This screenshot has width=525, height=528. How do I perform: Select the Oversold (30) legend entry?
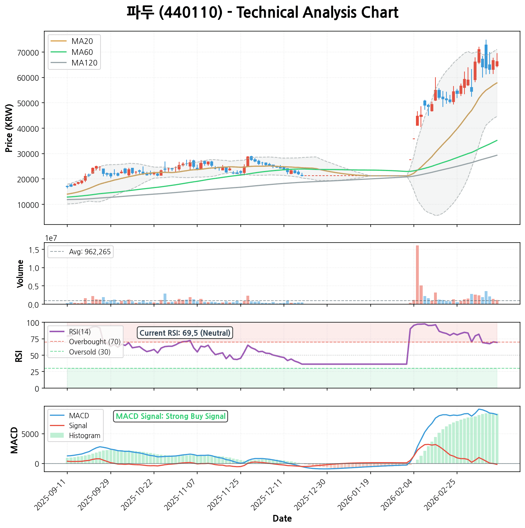(90, 352)
